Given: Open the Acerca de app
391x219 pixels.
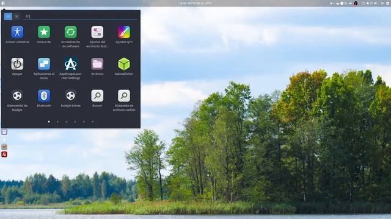Looking at the screenshot, I should (x=44, y=35).
